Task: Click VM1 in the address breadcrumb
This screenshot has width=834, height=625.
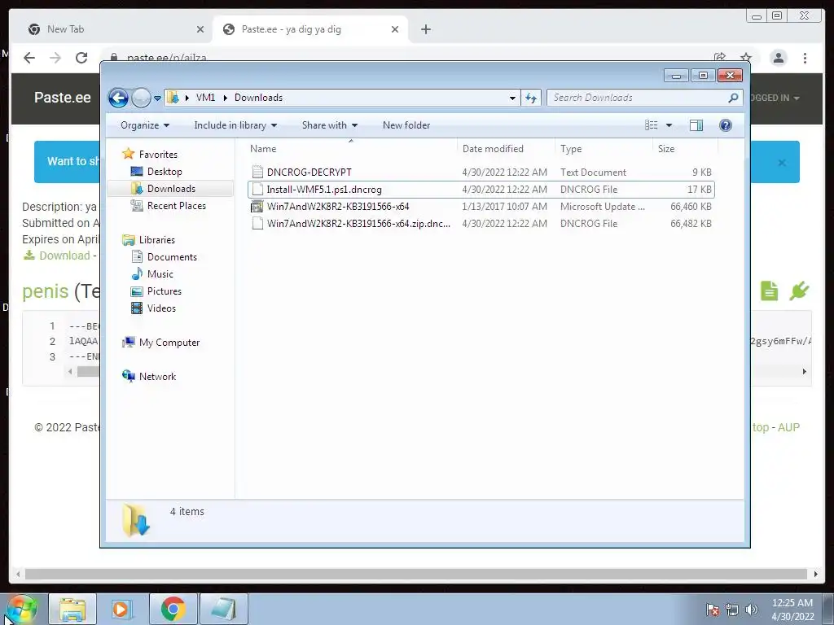Action: (205, 98)
